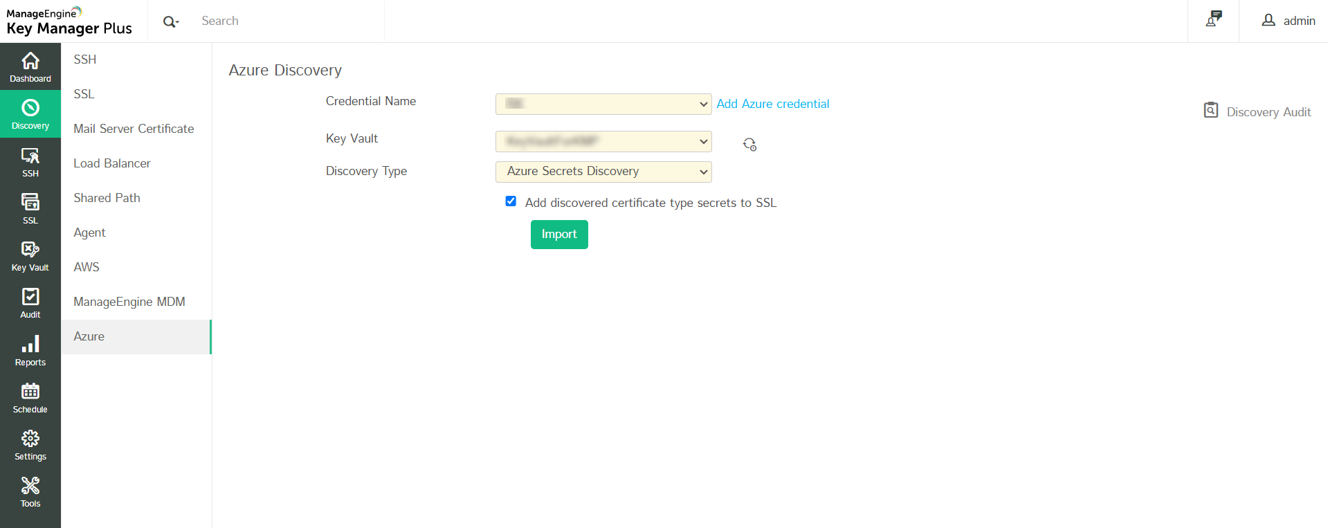This screenshot has height=528, width=1328.
Task: Click the Key Vault field label
Action: click(352, 138)
